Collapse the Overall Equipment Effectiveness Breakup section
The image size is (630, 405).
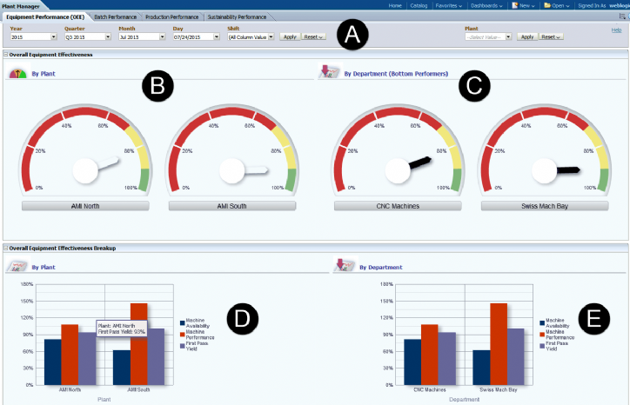4,248
